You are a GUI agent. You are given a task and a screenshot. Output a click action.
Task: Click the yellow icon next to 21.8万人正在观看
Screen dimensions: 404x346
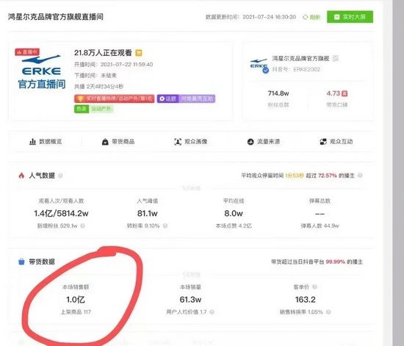point(139,53)
